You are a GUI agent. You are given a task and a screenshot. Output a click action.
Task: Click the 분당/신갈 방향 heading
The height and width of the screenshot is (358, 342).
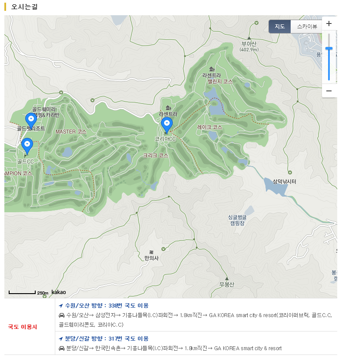[107, 338]
